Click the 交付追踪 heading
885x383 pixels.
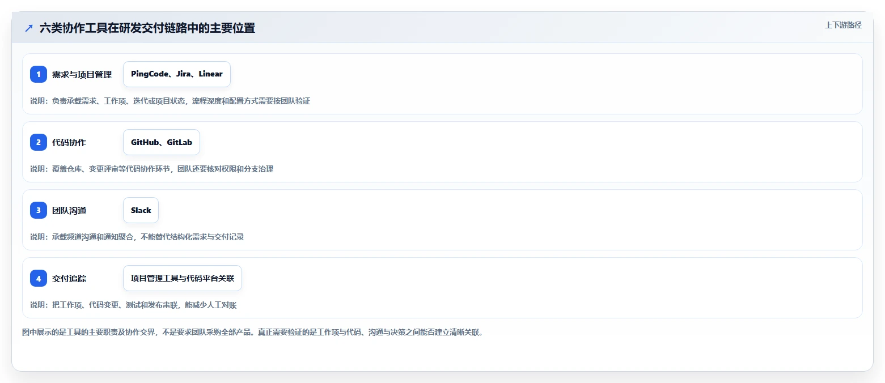click(x=69, y=278)
